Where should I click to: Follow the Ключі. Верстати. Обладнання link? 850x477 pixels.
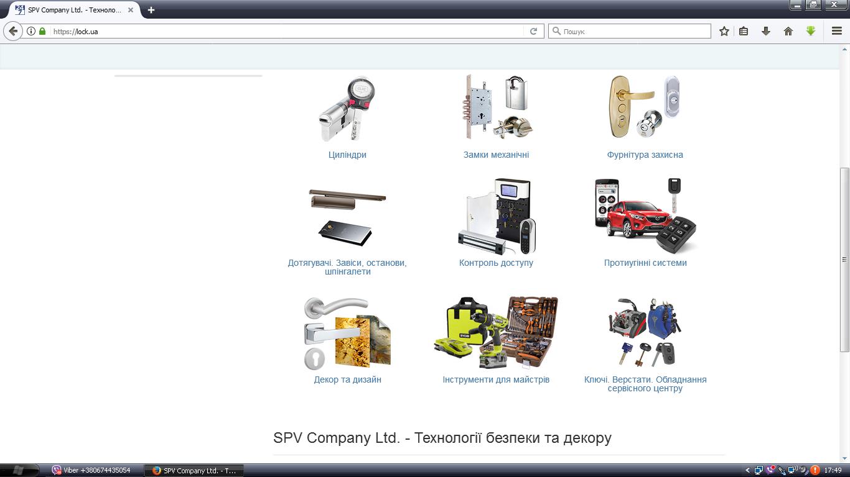(645, 384)
